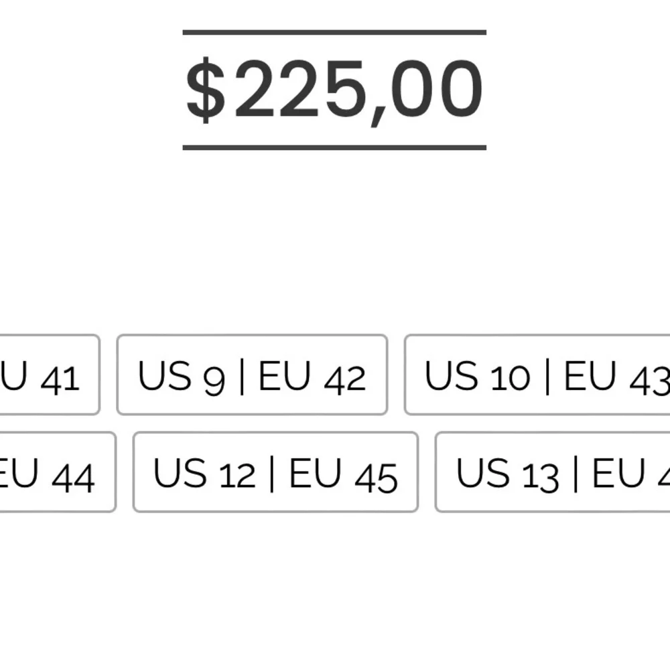Click the EU 43 size button

pyautogui.click(x=537, y=375)
